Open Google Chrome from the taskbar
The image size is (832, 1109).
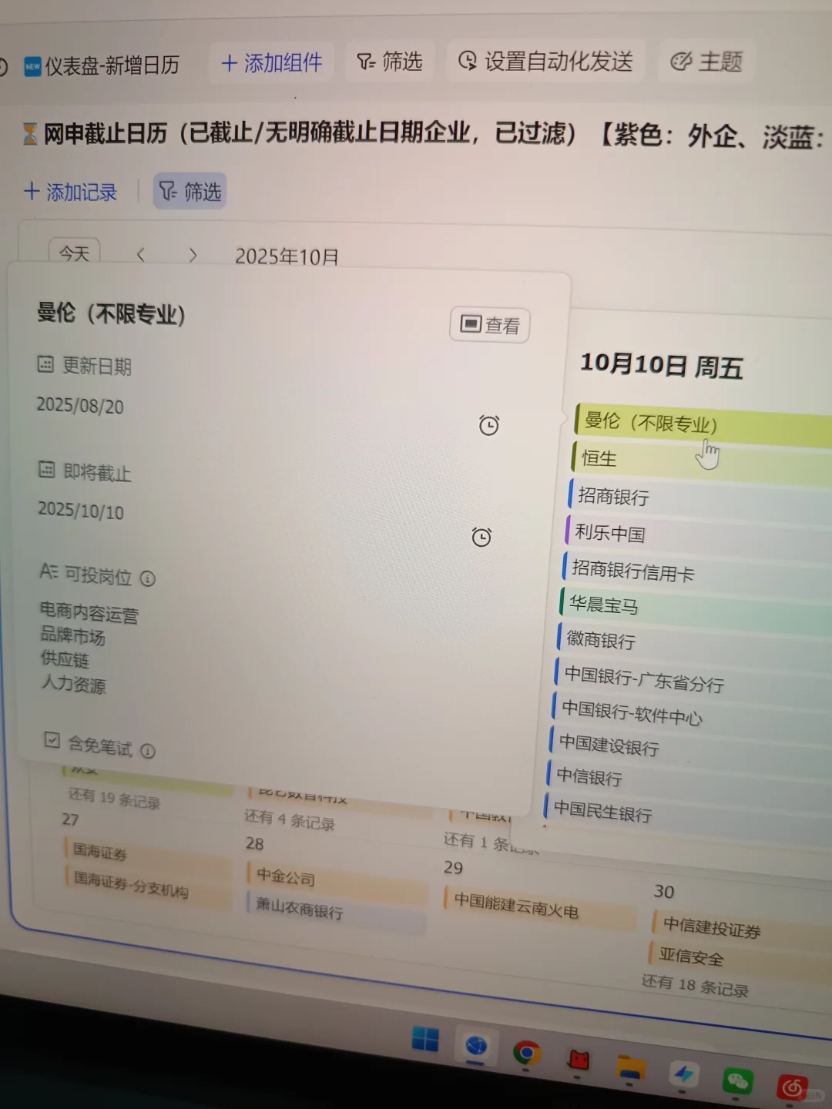point(527,1053)
